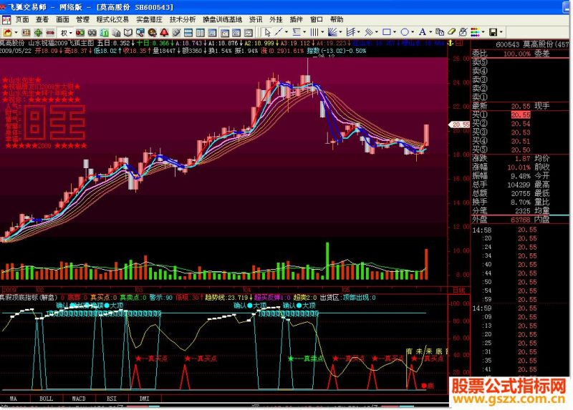Select the vertical lines drawing tool
Image resolution: width=573 pixels, height=410 pixels.
314,32
